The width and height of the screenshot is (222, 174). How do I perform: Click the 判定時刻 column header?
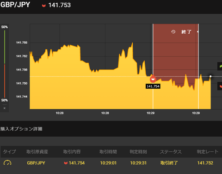click(x=138, y=152)
